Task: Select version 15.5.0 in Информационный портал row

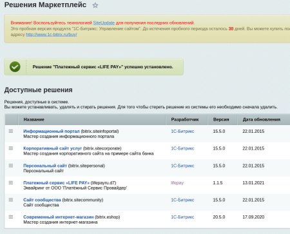Action: pos(219,132)
